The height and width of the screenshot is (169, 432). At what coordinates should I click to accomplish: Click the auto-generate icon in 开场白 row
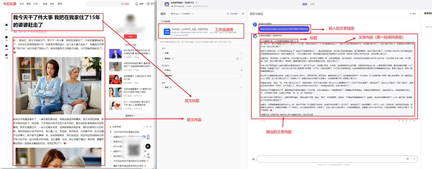(241, 70)
